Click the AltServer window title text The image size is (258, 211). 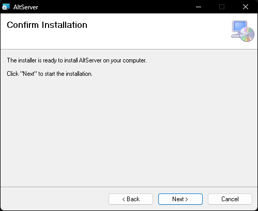(x=26, y=7)
